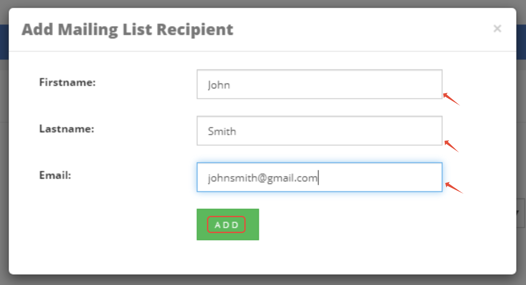The image size is (526, 285).
Task: Click the dark blue header behind dialog
Action: (521, 42)
